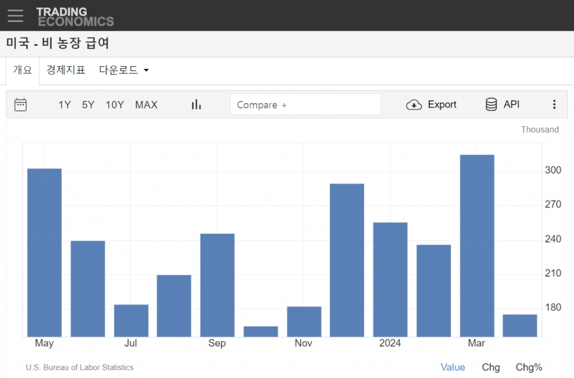Switch to the MAX time range
The image size is (574, 378).
[146, 105]
